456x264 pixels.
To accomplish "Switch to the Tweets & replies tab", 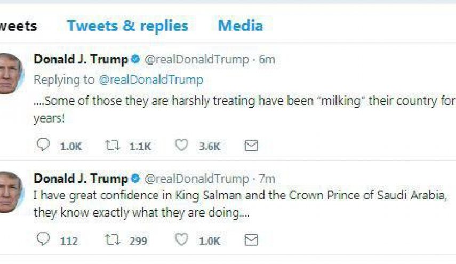I will click(127, 26).
